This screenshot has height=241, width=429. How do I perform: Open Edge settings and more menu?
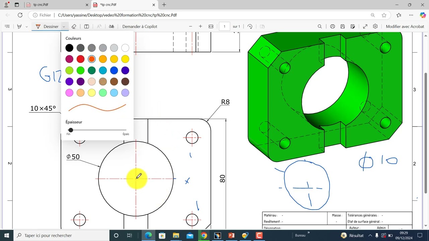pyautogui.click(x=411, y=15)
